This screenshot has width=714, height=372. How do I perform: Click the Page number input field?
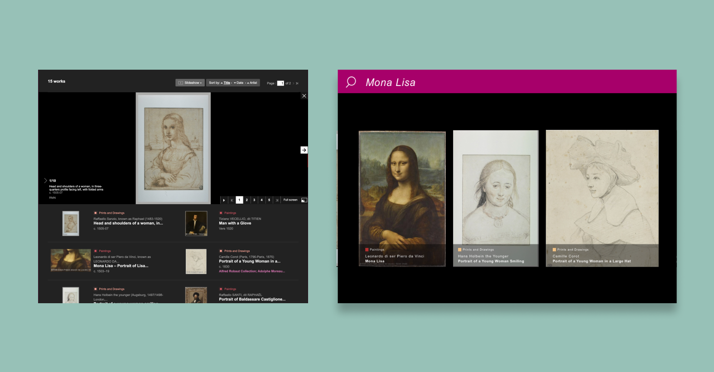[x=280, y=83]
